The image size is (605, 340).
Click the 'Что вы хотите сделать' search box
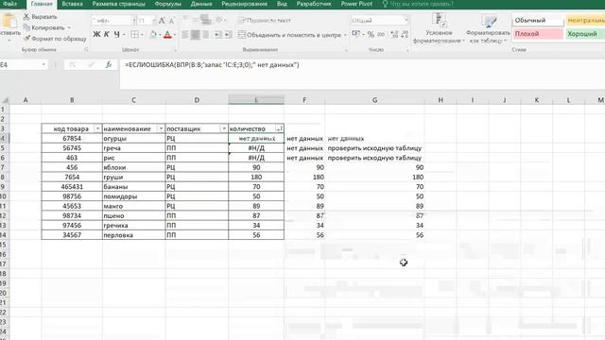click(418, 4)
